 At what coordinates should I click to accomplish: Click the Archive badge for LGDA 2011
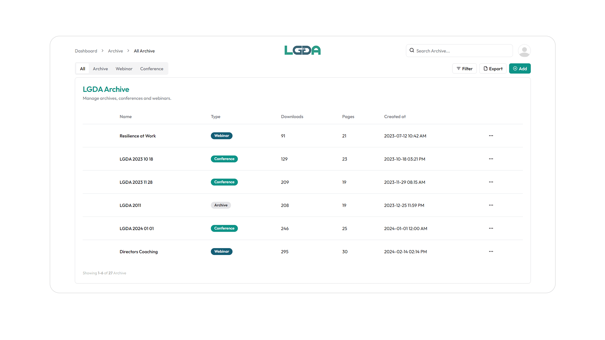pos(221,205)
